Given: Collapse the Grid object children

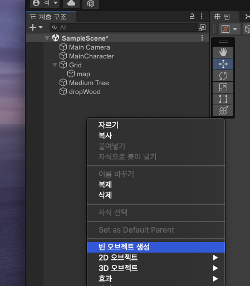Looking at the screenshot, I should (x=55, y=65).
